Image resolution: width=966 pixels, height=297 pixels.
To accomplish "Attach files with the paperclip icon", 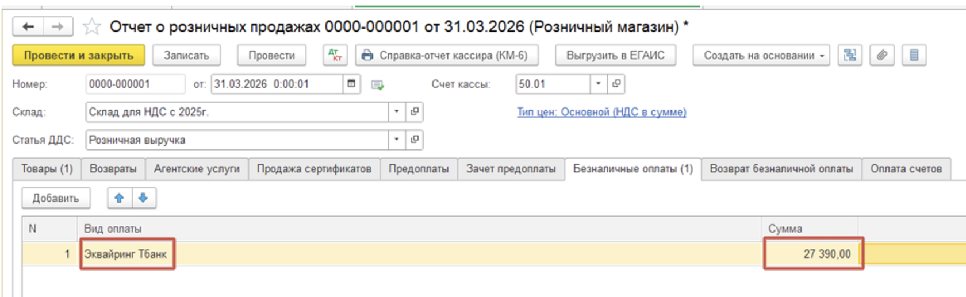I will tap(881, 55).
